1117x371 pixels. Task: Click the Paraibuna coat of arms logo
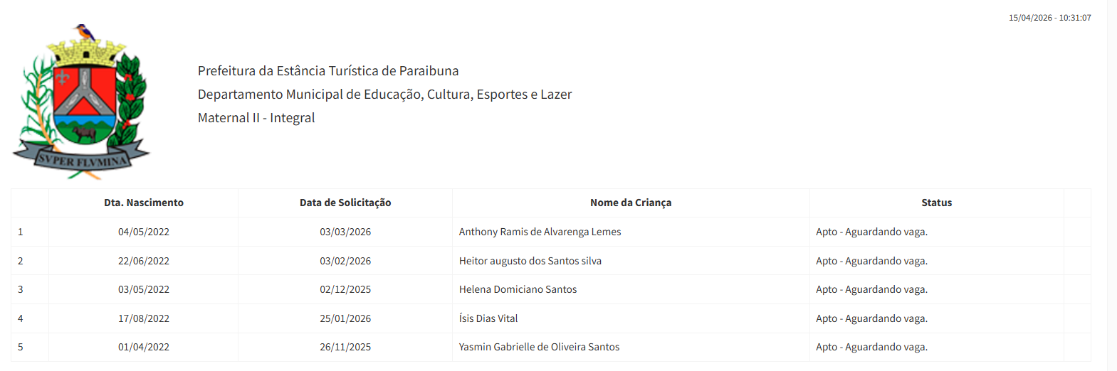[81, 102]
